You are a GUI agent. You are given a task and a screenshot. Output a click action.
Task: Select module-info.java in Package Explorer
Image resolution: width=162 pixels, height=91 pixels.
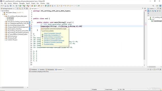(x=12, y=40)
